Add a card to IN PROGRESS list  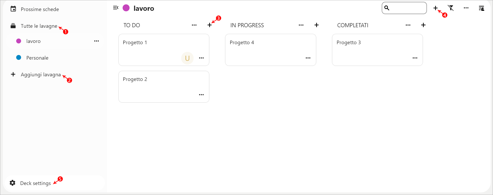[x=316, y=25]
